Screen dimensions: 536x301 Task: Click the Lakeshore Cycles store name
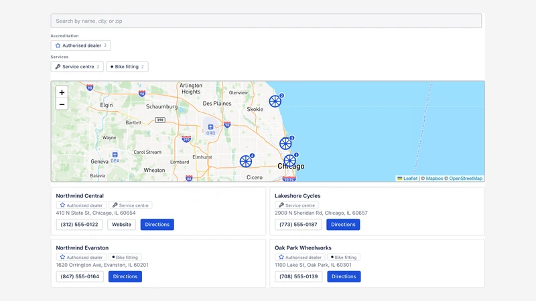(x=297, y=196)
